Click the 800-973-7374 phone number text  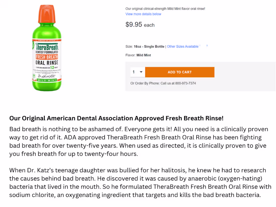tap(185, 83)
